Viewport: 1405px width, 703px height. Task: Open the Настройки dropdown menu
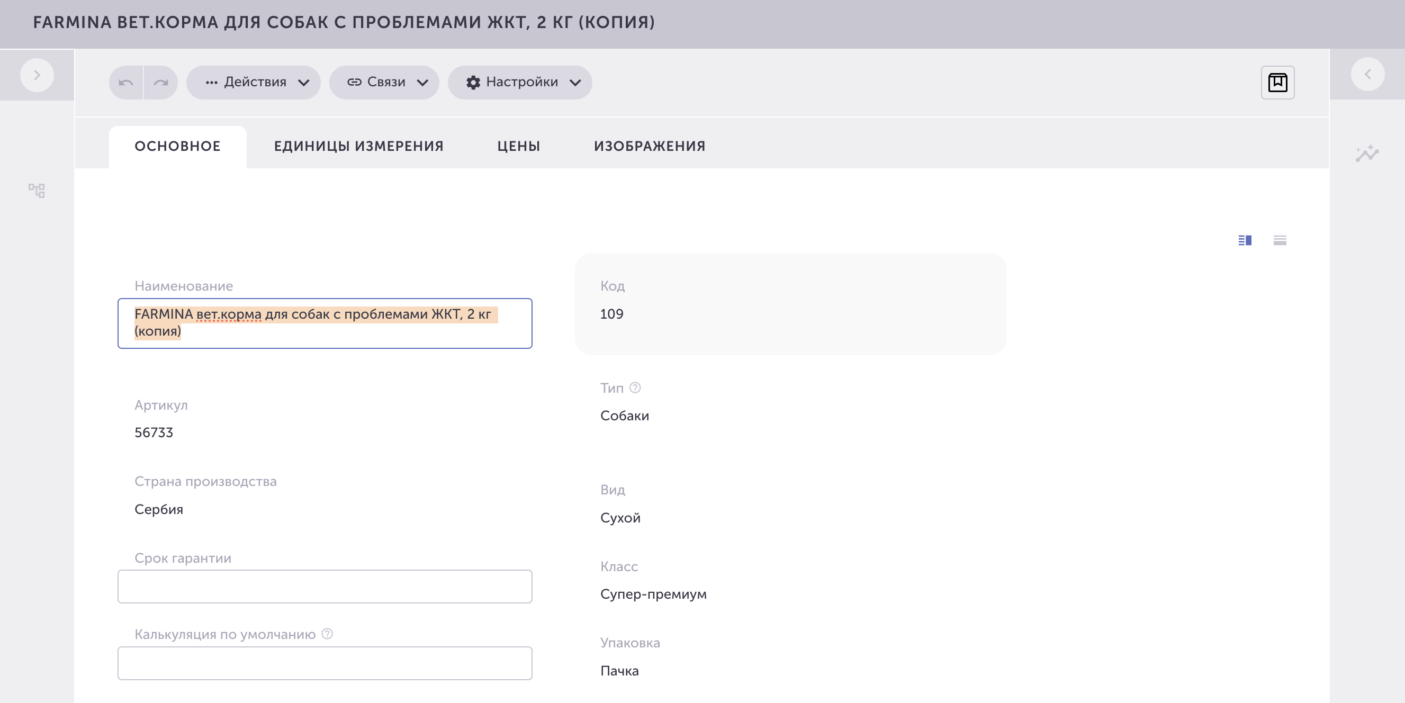[520, 83]
